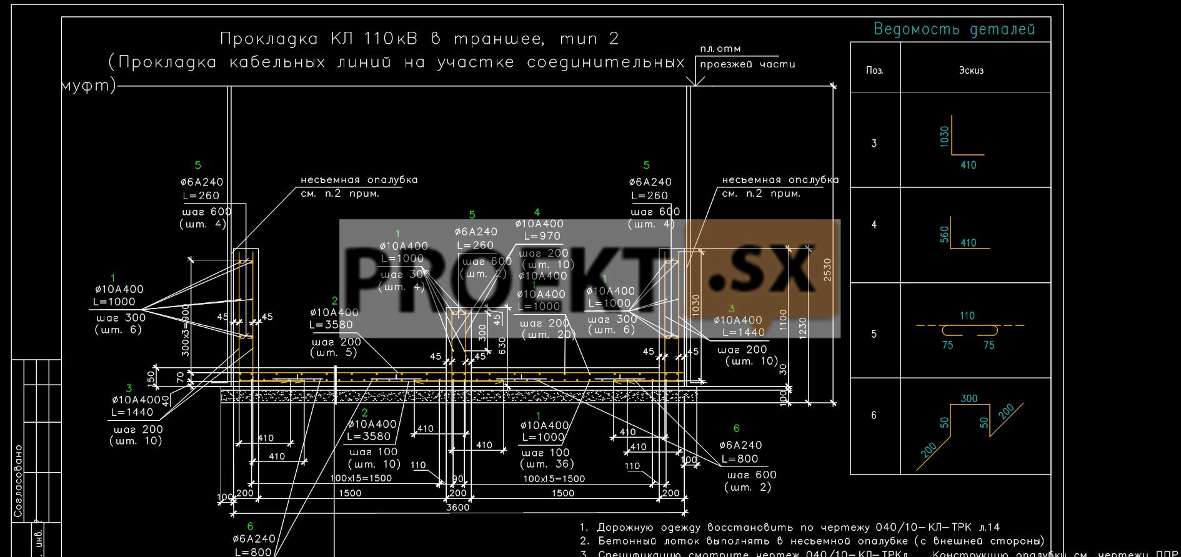Click the label "пл.отм"
Viewport: 1181px width, 557px height.
point(720,49)
